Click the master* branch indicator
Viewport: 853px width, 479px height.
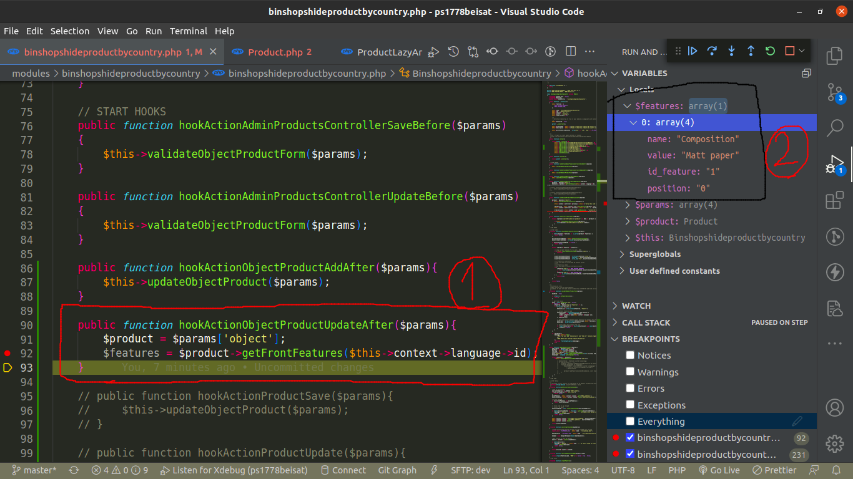point(34,470)
